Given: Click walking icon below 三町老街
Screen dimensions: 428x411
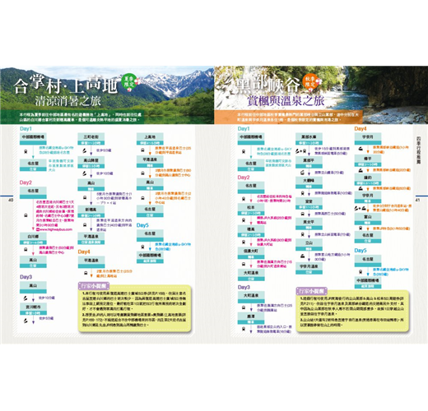Looking at the screenshot, I should [x=85, y=150].
